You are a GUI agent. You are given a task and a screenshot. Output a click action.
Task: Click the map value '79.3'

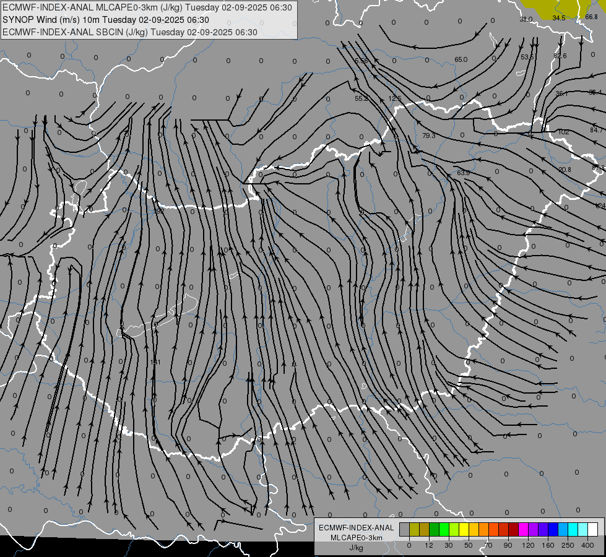pyautogui.click(x=428, y=136)
